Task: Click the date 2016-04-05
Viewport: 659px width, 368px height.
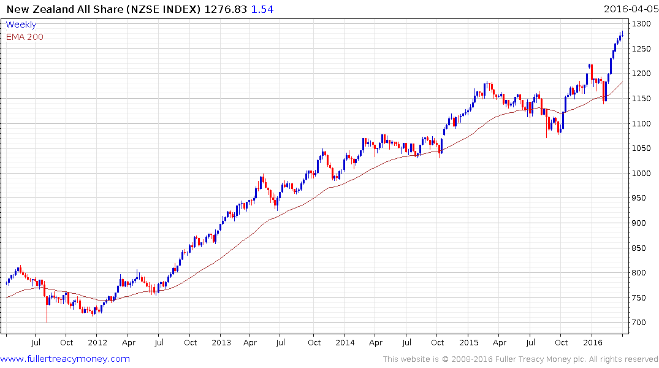Action: (x=631, y=9)
